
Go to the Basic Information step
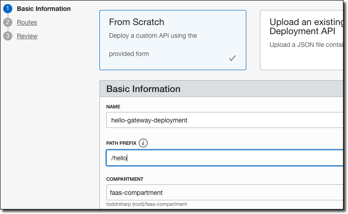(x=44, y=9)
